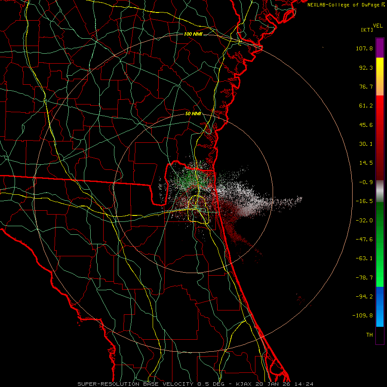The height and width of the screenshot is (387, 387).
Task: Click the SUPER-RESOLUTION BASE VELOCITY caption
Action: 135,384
